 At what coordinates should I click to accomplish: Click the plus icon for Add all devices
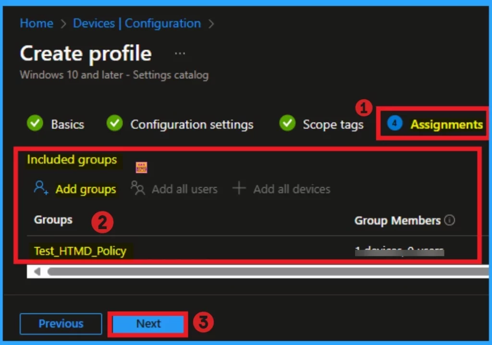coord(239,188)
